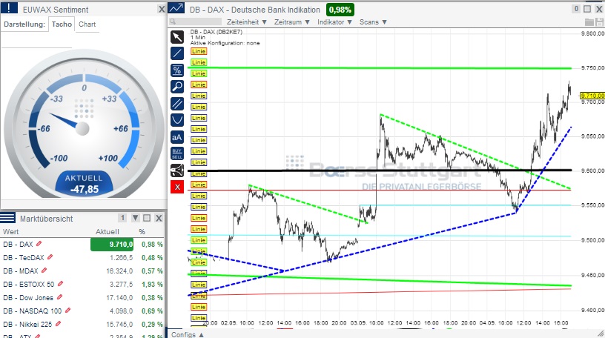The height and width of the screenshot is (338, 605).
Task: Select the arrow pointer tool
Action: [177, 37]
